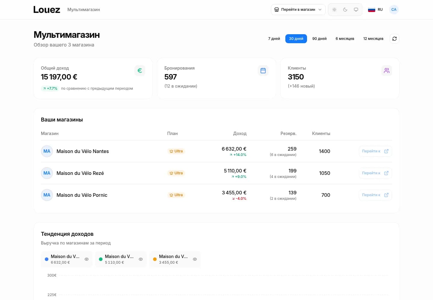Select system theme monitor icon
The image size is (433, 300).
tap(356, 10)
